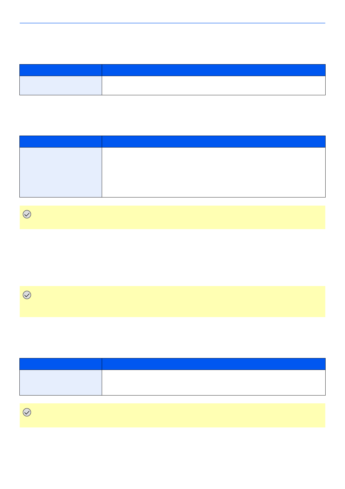Select the third table's left blue header cell
The width and height of the screenshot is (345, 489).
pyautogui.click(x=61, y=364)
